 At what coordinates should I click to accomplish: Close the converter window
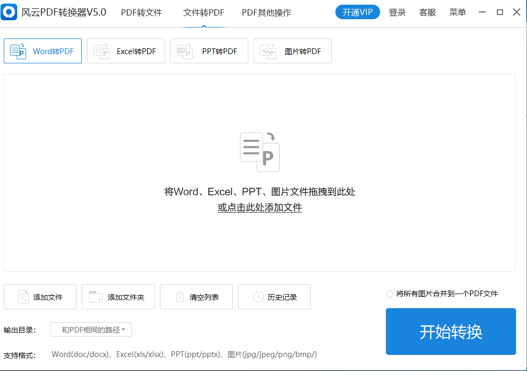click(x=517, y=12)
